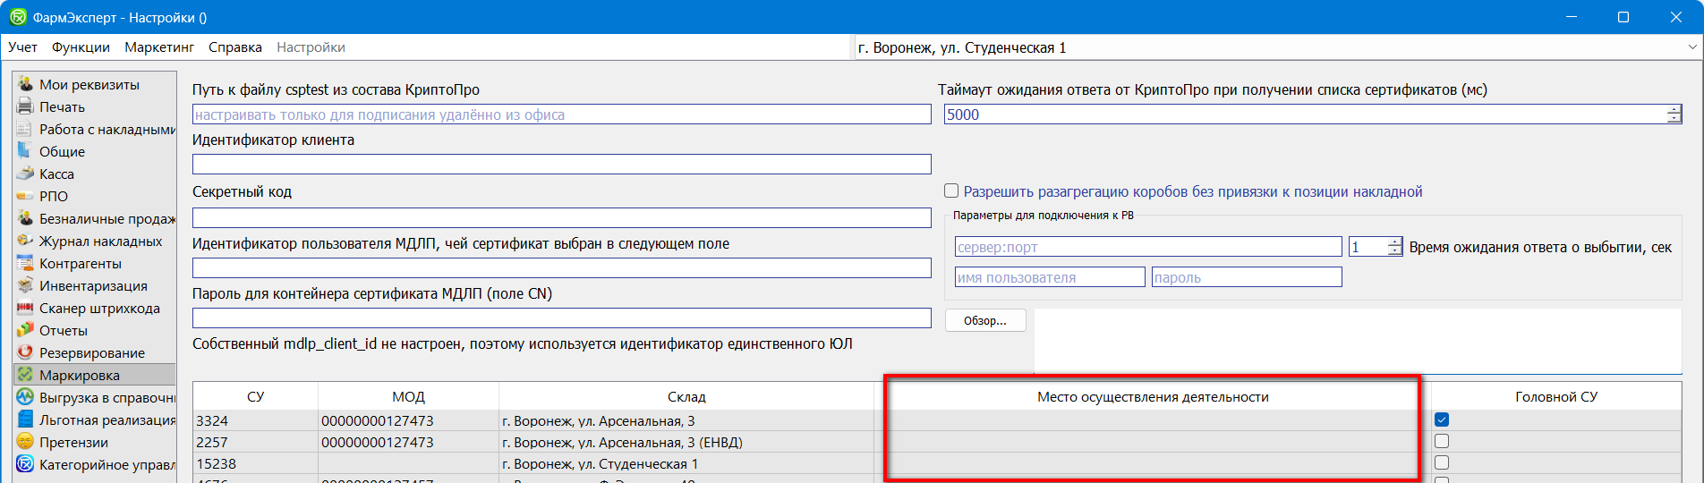
Task: Increase the КриптоПро timeout value
Action: [x=1674, y=110]
